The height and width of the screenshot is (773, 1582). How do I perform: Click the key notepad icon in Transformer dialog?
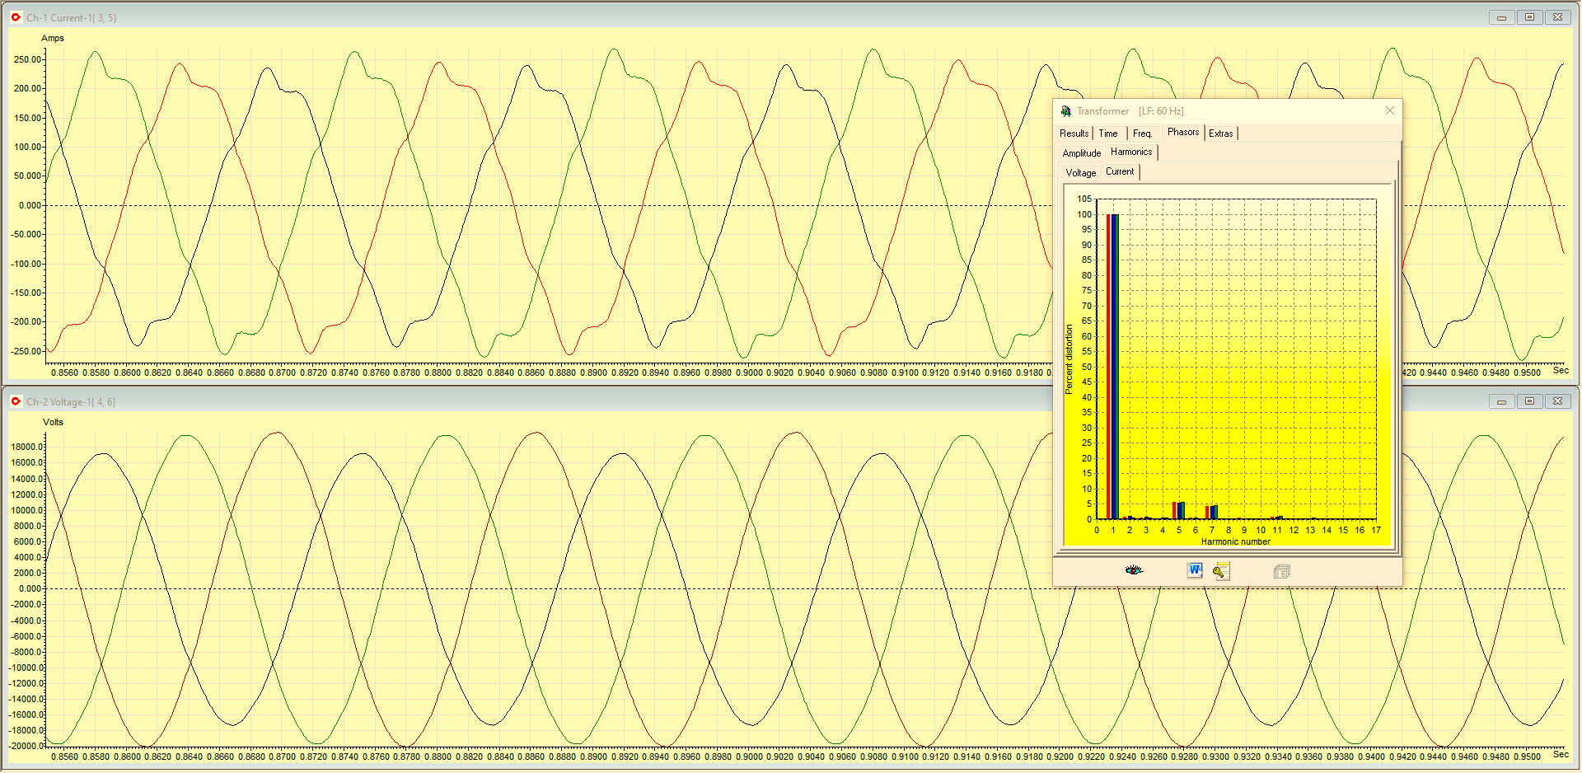pos(1221,571)
